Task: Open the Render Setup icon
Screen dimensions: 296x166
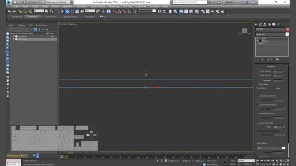Action: click(203, 12)
